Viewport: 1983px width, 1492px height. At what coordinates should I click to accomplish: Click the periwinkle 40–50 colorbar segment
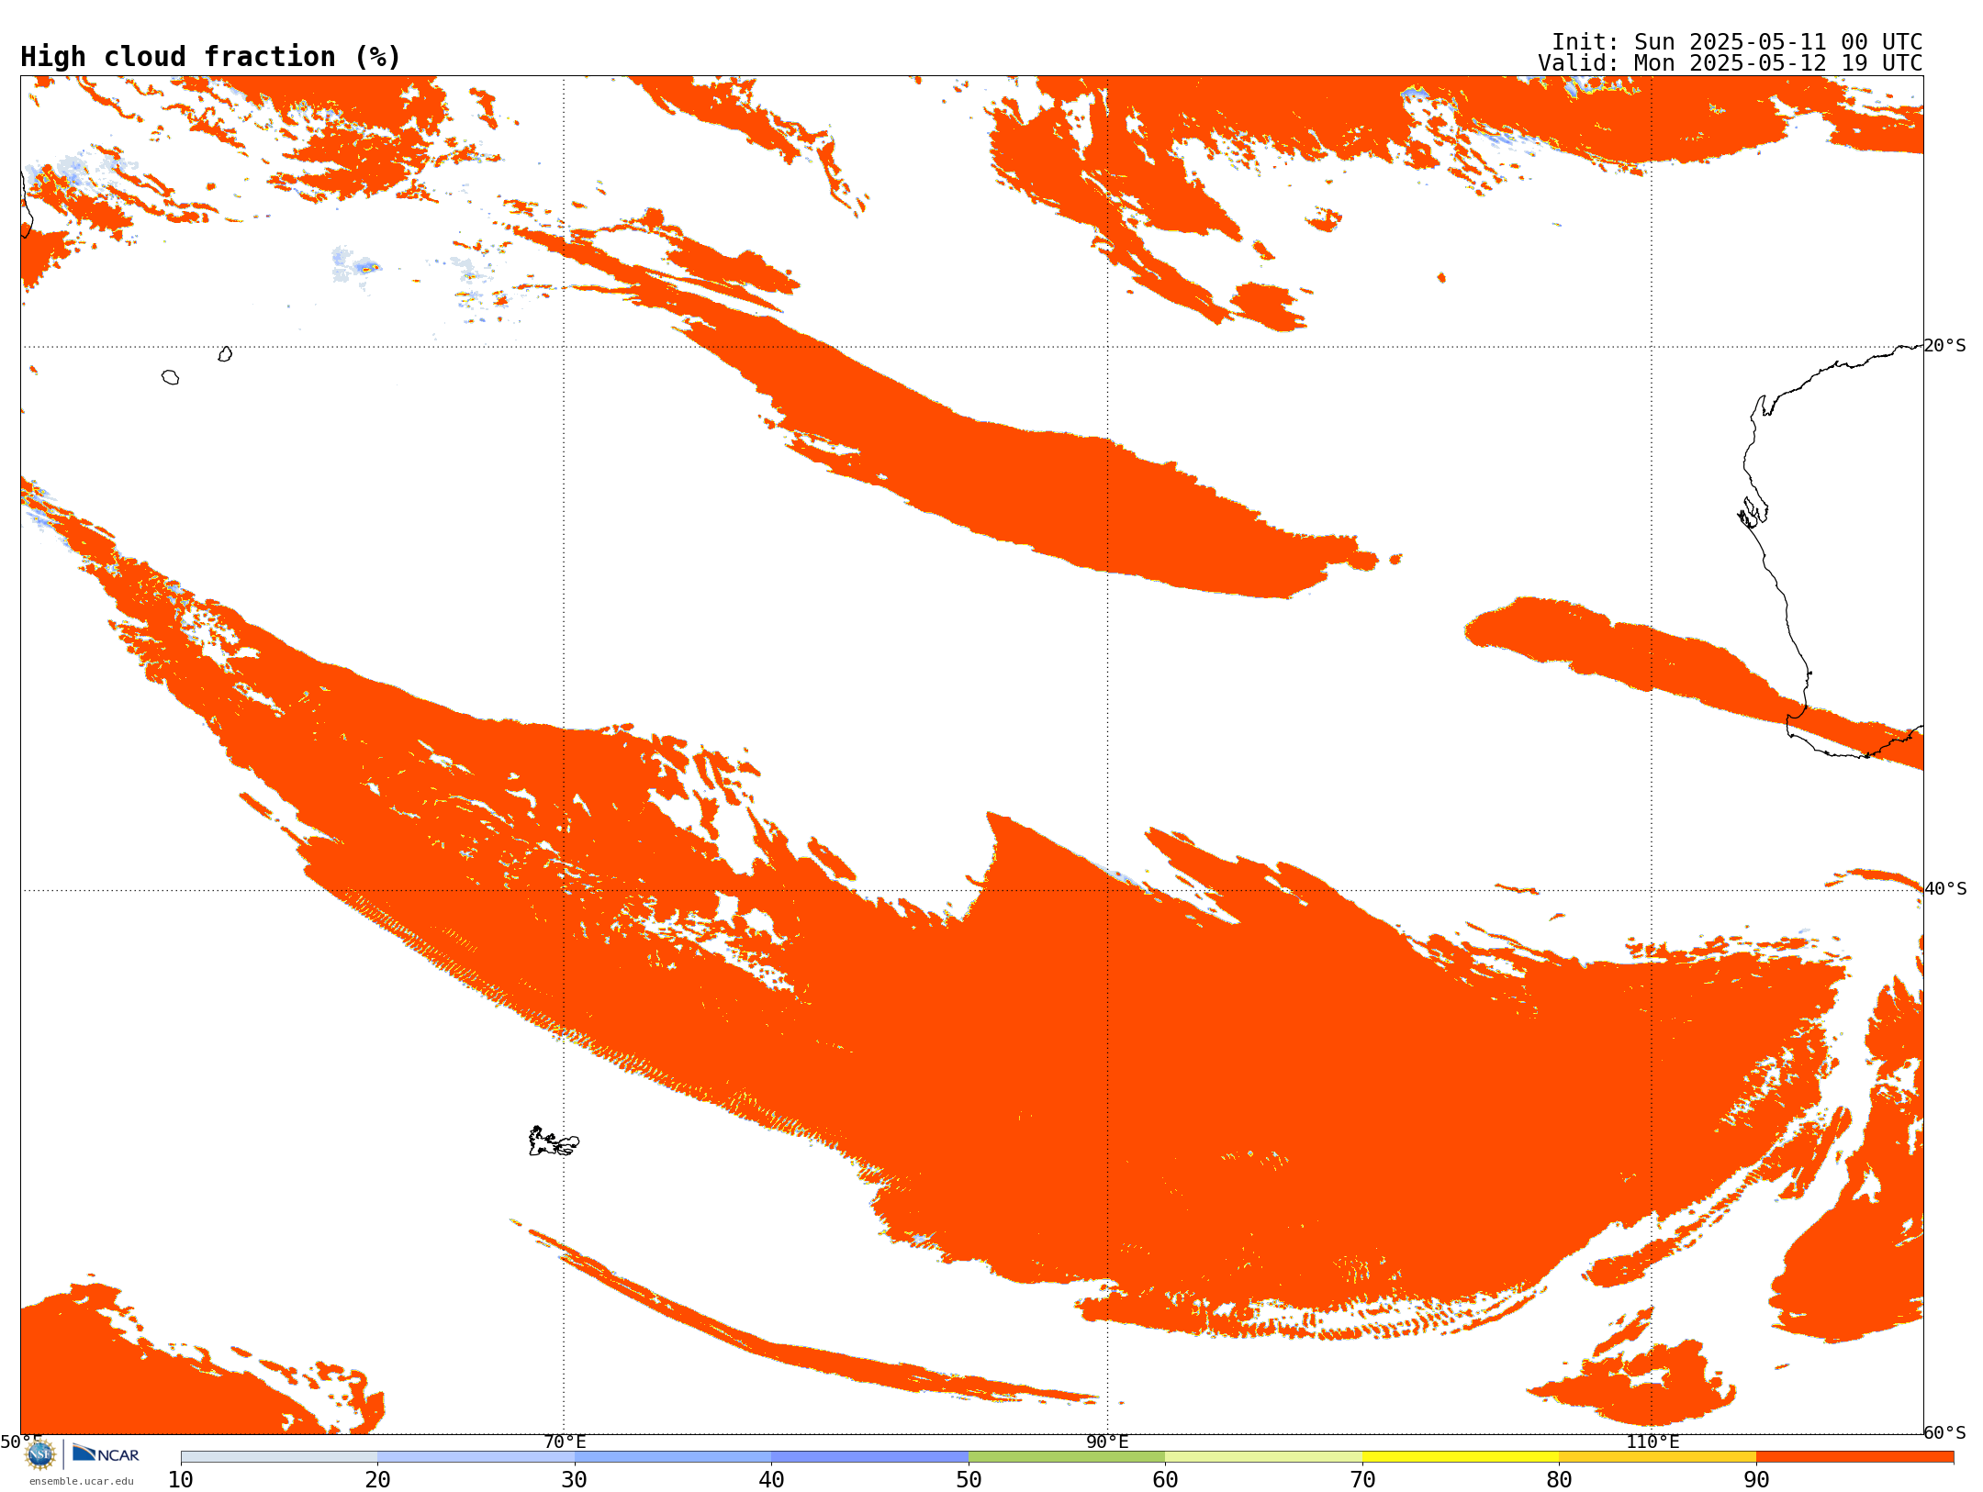tap(869, 1457)
